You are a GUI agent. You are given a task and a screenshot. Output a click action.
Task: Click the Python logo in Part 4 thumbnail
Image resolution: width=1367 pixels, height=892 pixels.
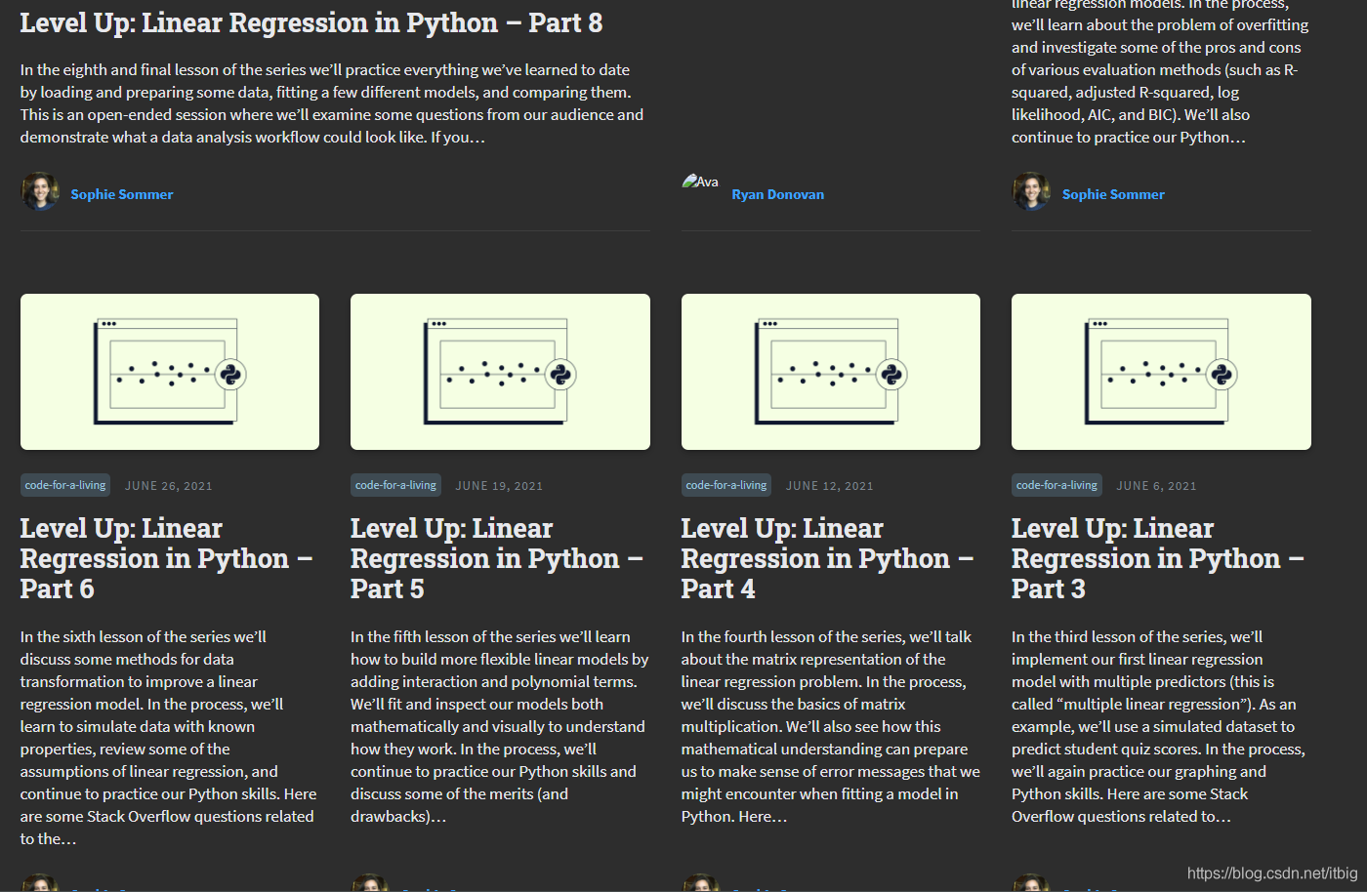tap(891, 375)
